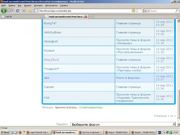Switch to Клуб автолюбите... taskbar window
Image resolution: width=180 pixels, height=135 pixels.
coord(65,132)
